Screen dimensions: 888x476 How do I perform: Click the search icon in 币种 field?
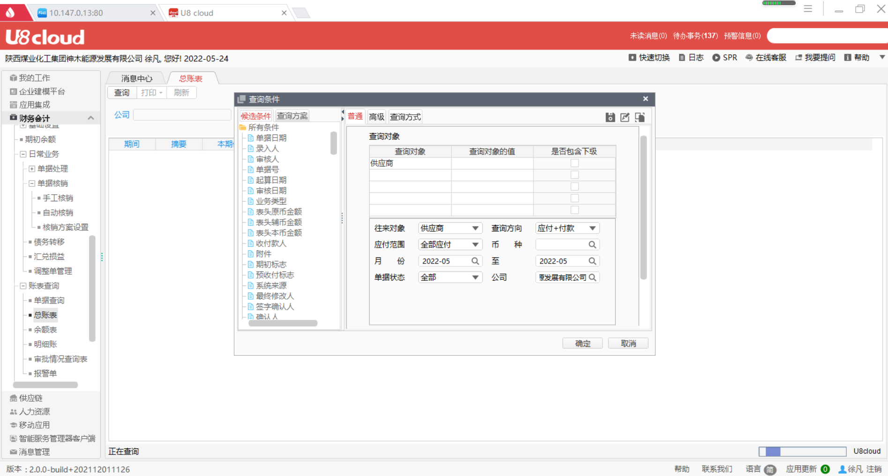[592, 245]
